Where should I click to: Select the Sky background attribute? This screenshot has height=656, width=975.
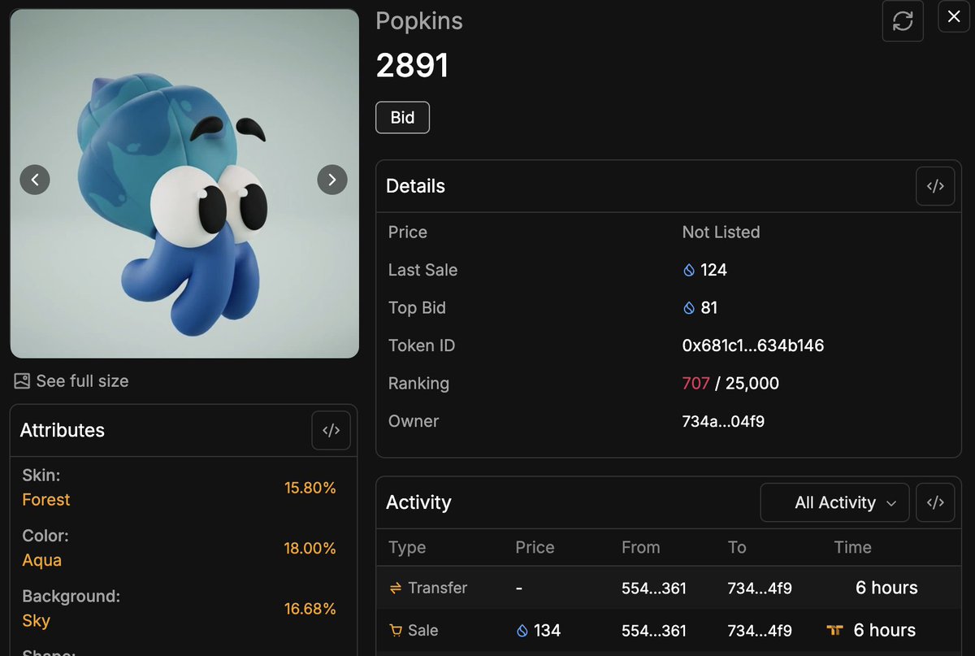(x=36, y=620)
